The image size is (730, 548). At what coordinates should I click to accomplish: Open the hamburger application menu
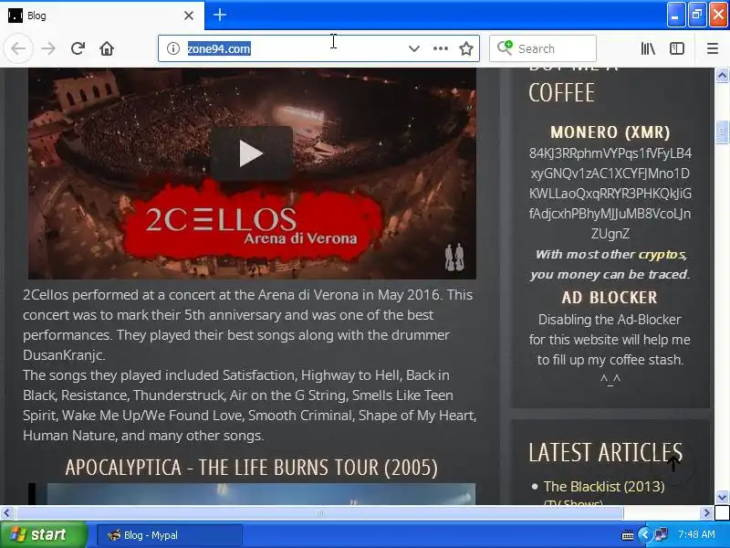[x=713, y=48]
